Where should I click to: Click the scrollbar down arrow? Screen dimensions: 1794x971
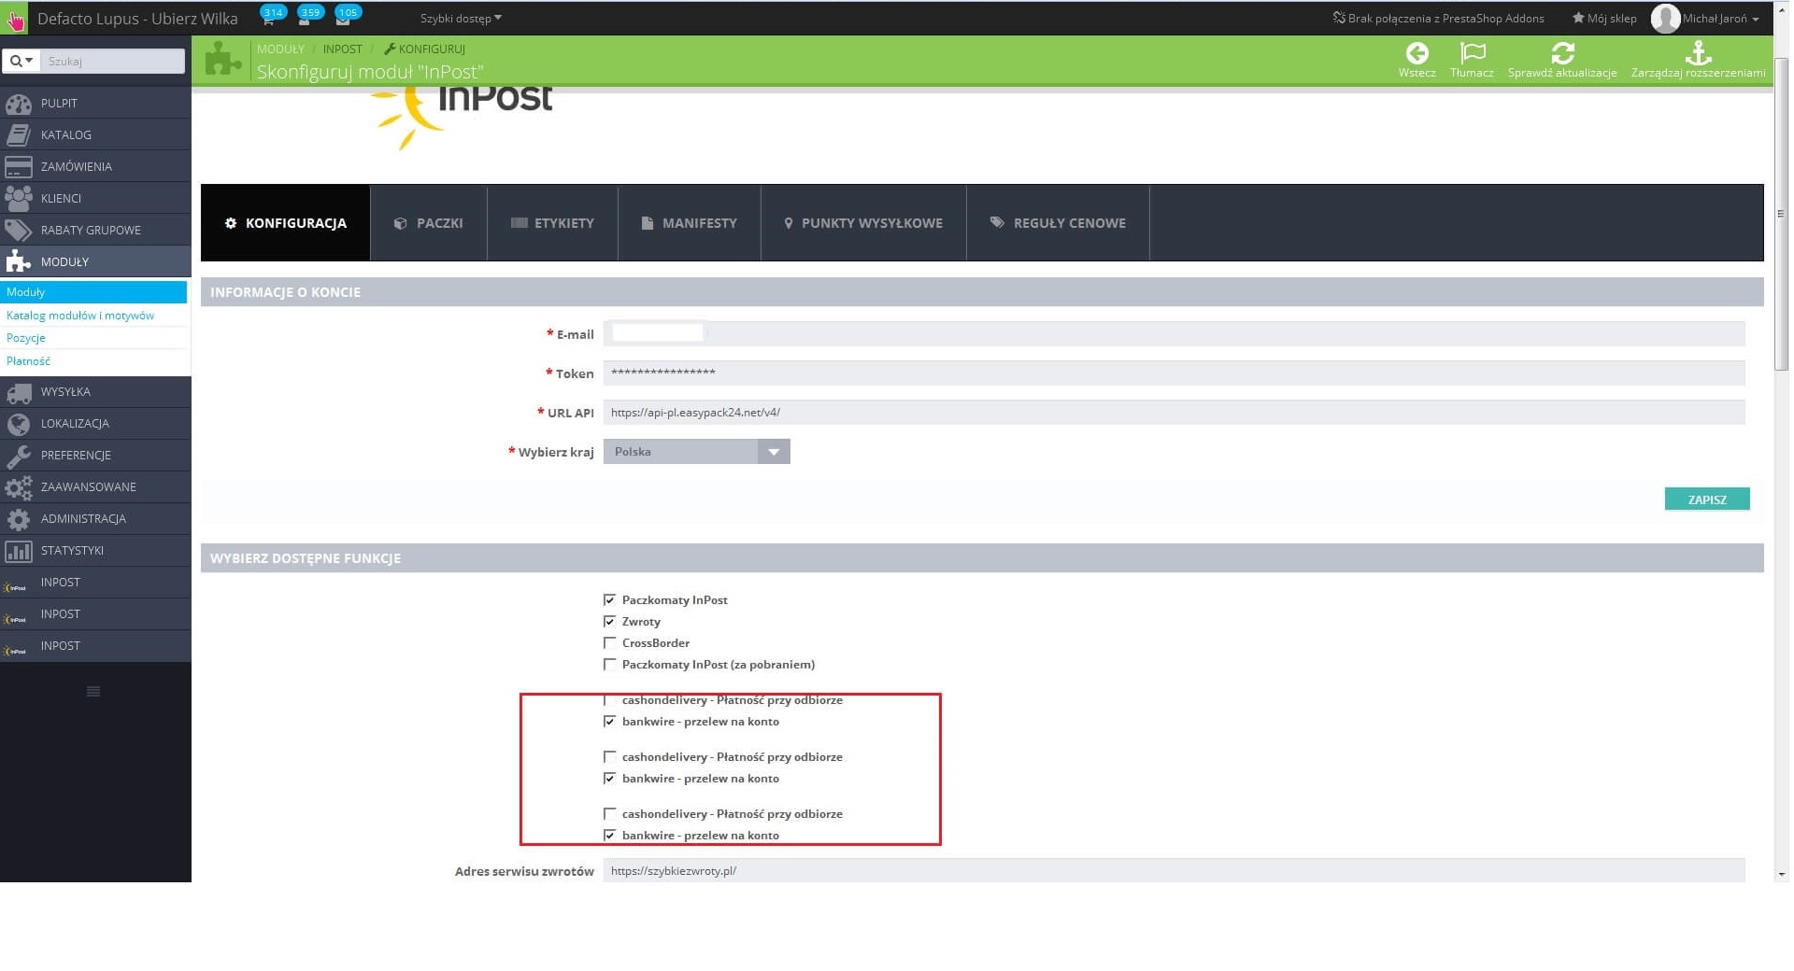pyautogui.click(x=1781, y=875)
